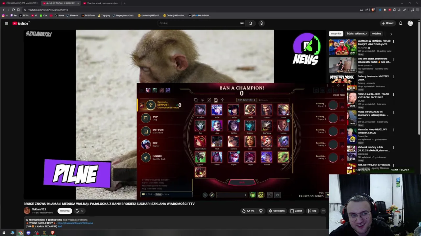Go to YouTube home via logo
The width and height of the screenshot is (421, 236).
[20, 23]
